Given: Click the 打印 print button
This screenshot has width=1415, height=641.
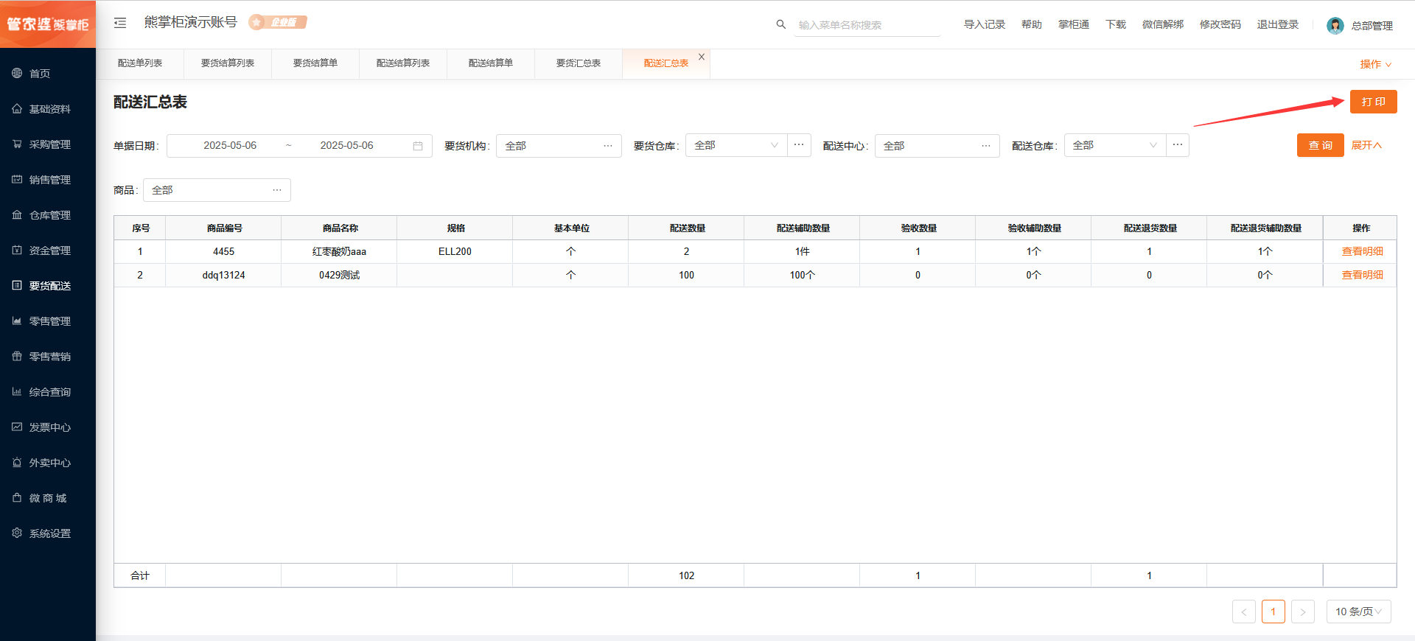Looking at the screenshot, I should pos(1374,102).
